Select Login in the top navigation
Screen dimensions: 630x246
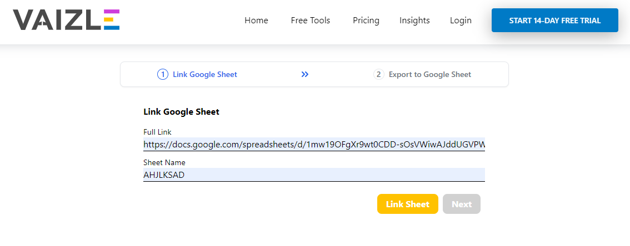[461, 20]
